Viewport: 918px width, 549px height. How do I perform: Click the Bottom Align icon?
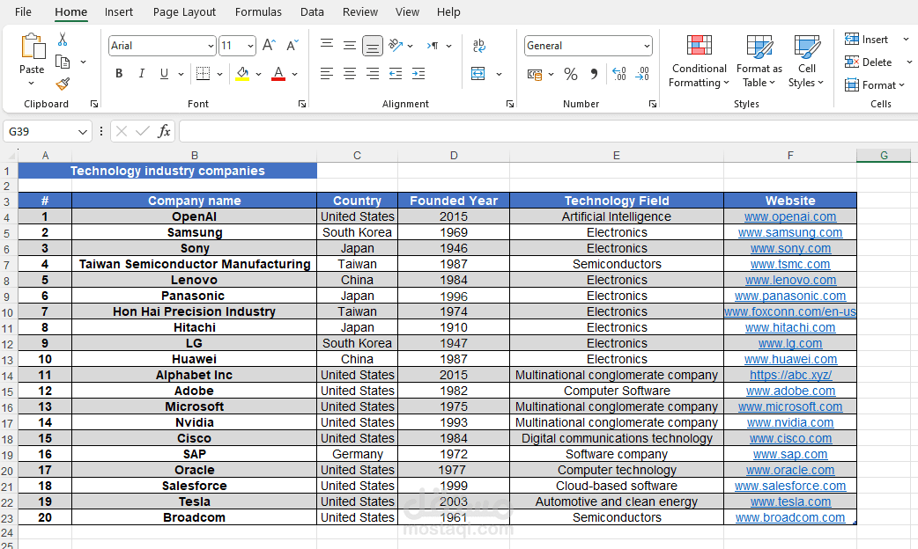click(373, 46)
